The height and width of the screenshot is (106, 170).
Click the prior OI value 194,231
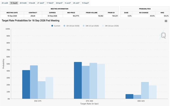click(115, 16)
